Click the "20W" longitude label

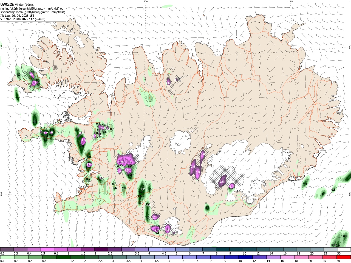pos(146,1)
